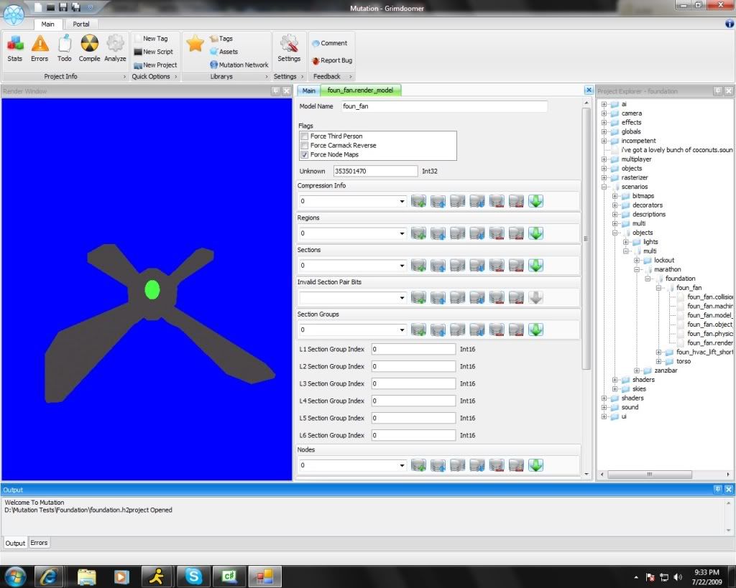Open the Windows Start menu

point(15,577)
